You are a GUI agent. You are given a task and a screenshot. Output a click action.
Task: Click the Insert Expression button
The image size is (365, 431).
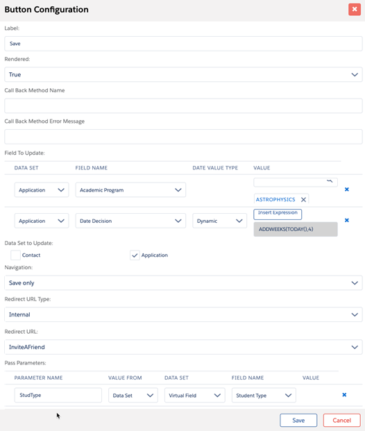[x=278, y=214]
